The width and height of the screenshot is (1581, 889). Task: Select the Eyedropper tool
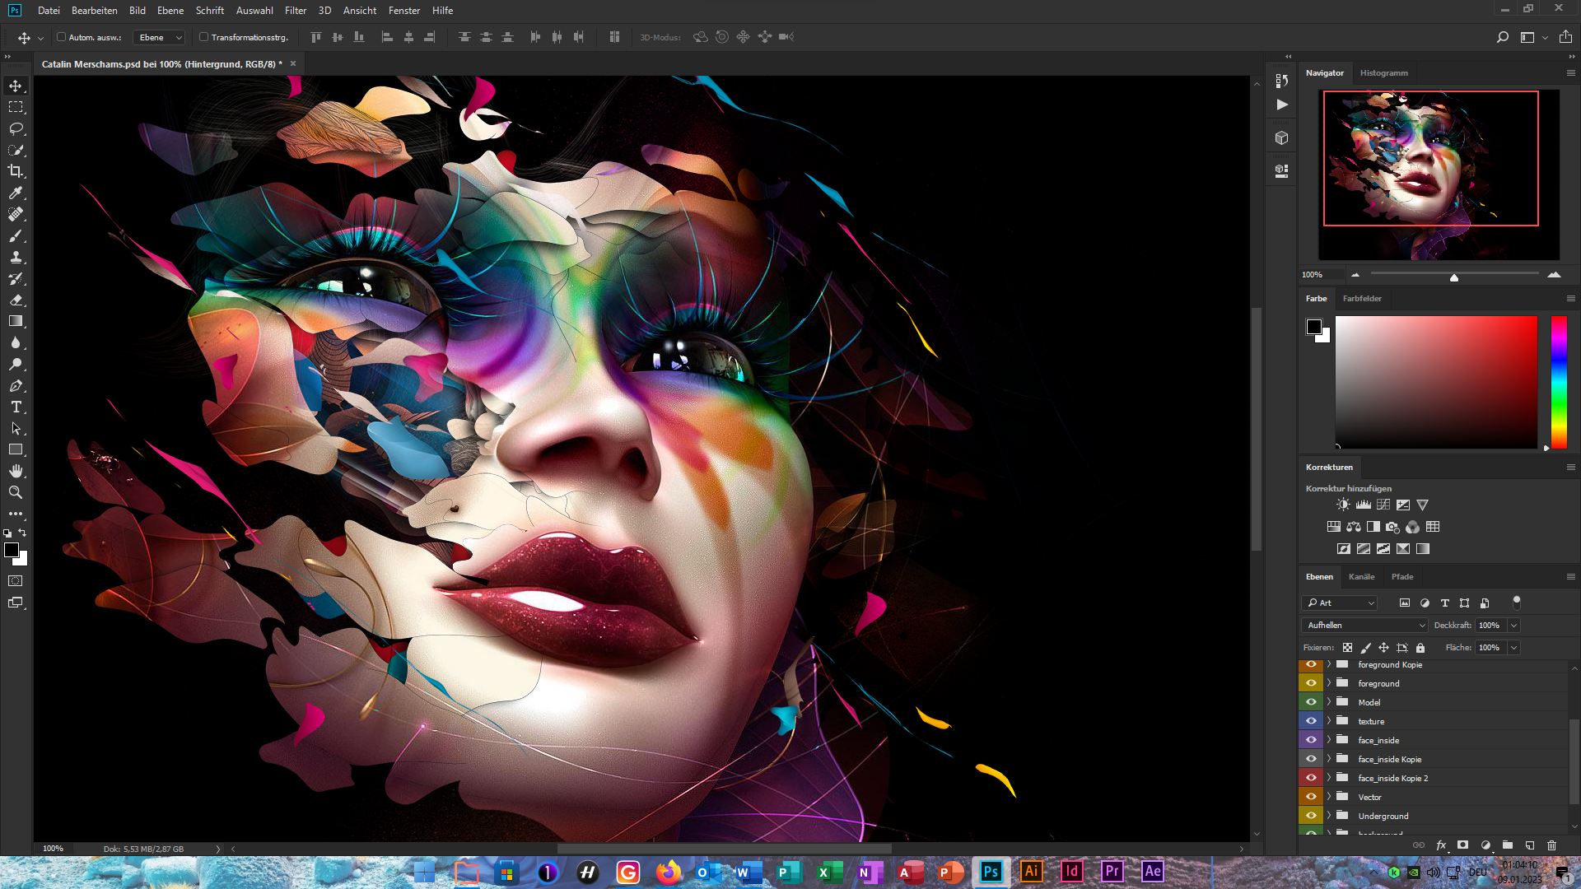point(16,193)
